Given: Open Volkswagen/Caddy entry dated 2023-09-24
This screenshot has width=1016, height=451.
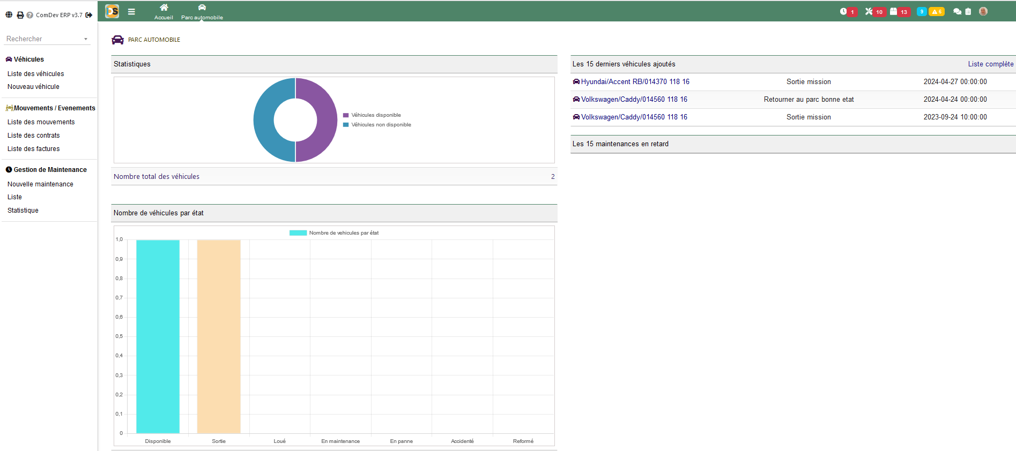Looking at the screenshot, I should click(634, 117).
